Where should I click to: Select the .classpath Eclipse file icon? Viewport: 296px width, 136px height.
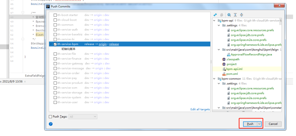[x=224, y=59]
